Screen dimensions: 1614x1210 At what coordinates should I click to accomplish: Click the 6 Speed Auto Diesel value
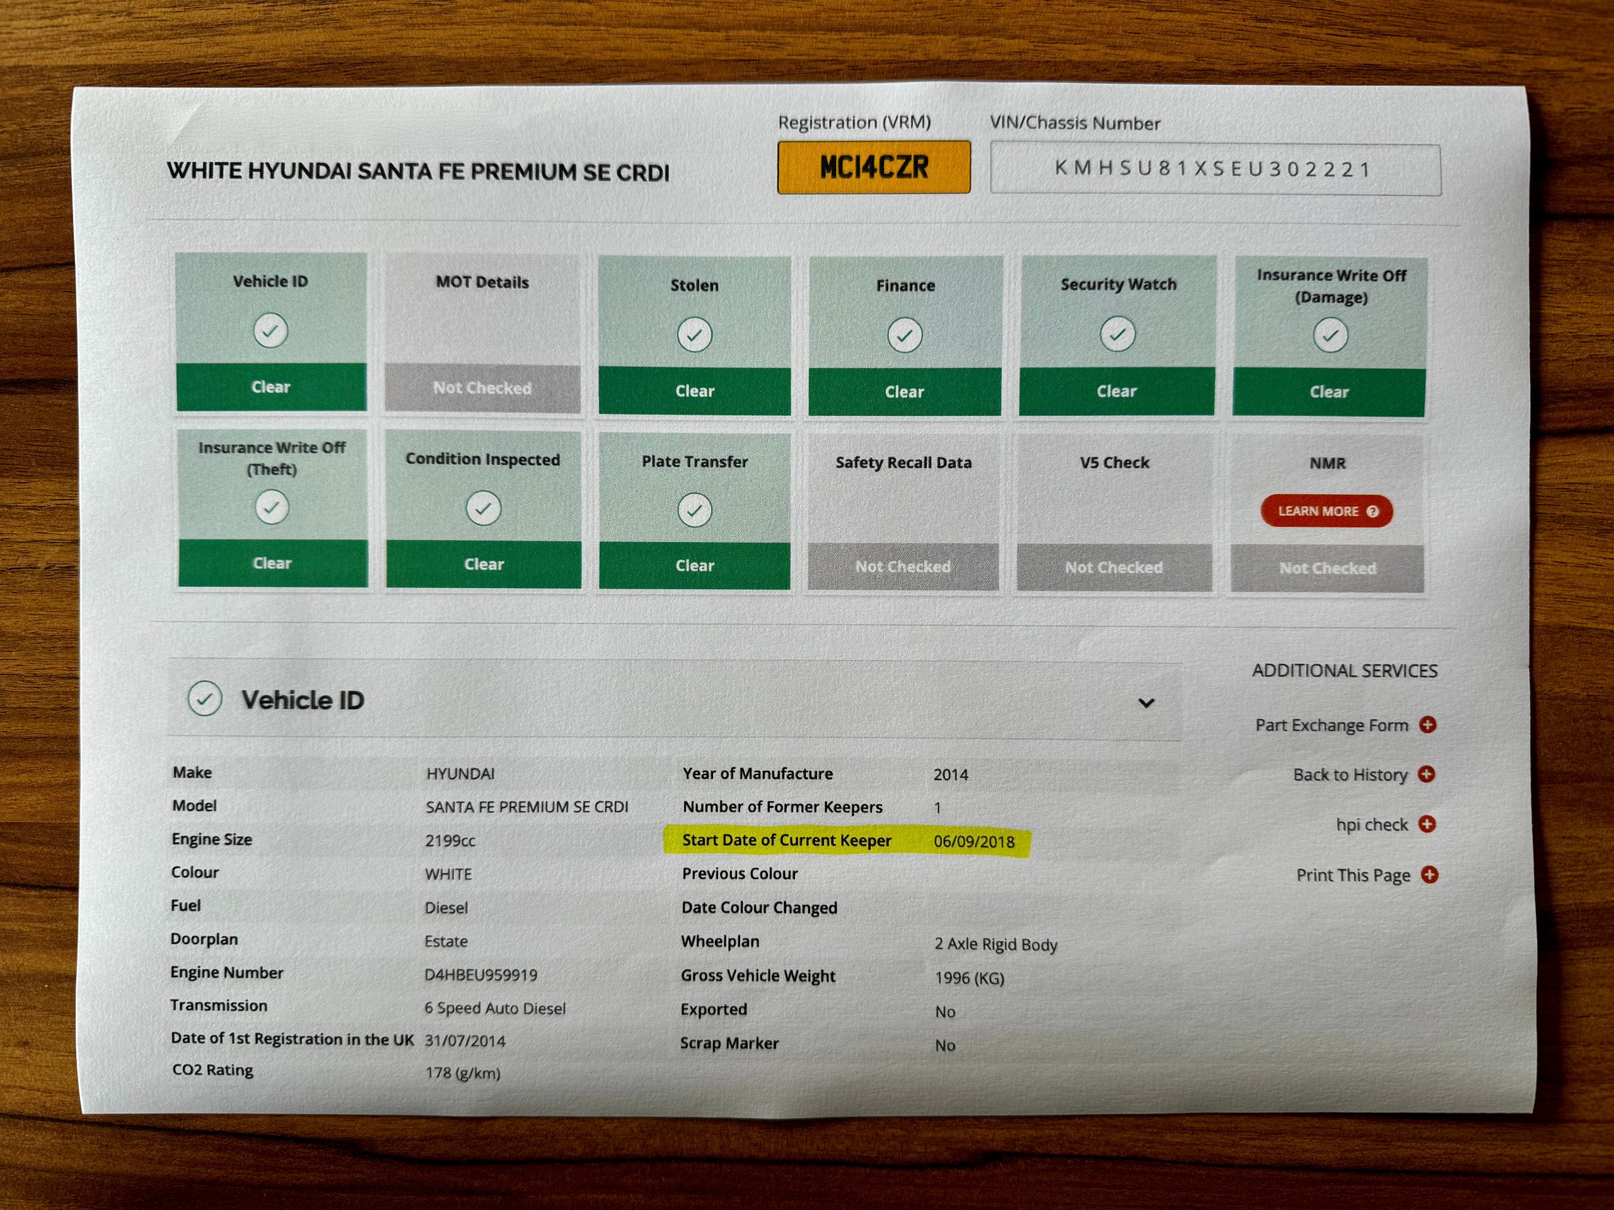click(x=495, y=1008)
